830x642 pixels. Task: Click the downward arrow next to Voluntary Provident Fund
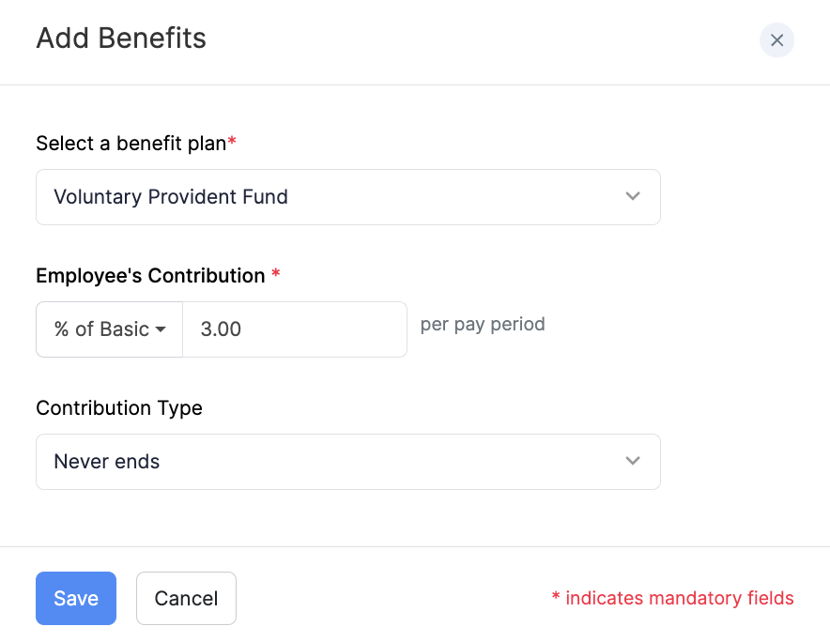pyautogui.click(x=633, y=197)
